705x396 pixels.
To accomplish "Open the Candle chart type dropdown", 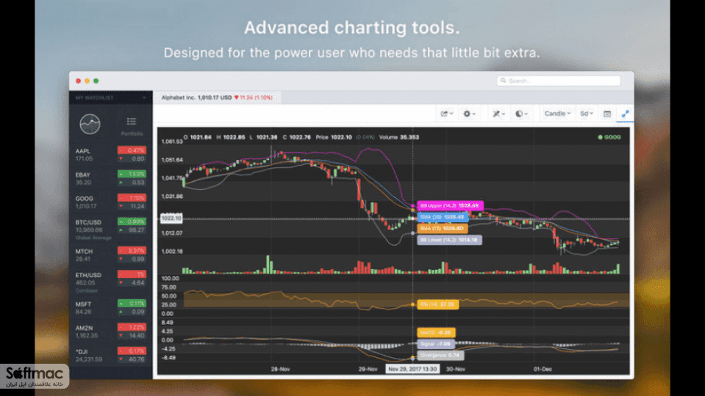I will [557, 114].
